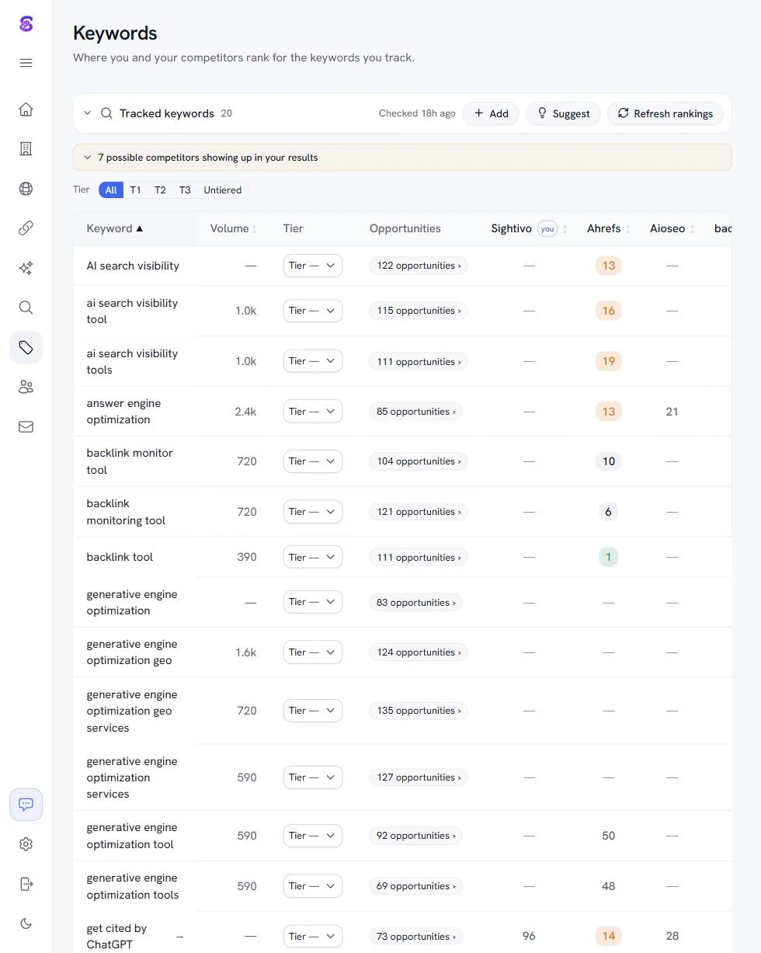The width and height of the screenshot is (761, 953).
Task: Click Ahrefs rank 19 badge
Action: pos(609,361)
